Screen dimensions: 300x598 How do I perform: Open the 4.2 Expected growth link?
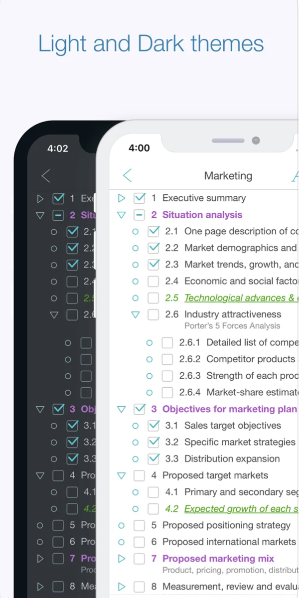(240, 509)
